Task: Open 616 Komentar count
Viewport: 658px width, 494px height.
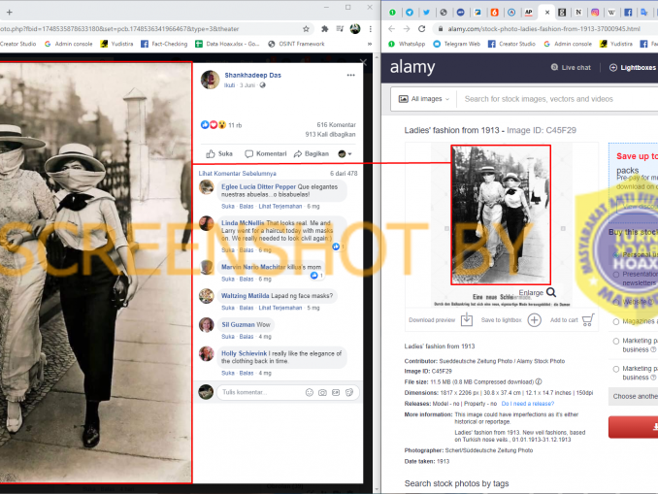Action: pos(336,124)
